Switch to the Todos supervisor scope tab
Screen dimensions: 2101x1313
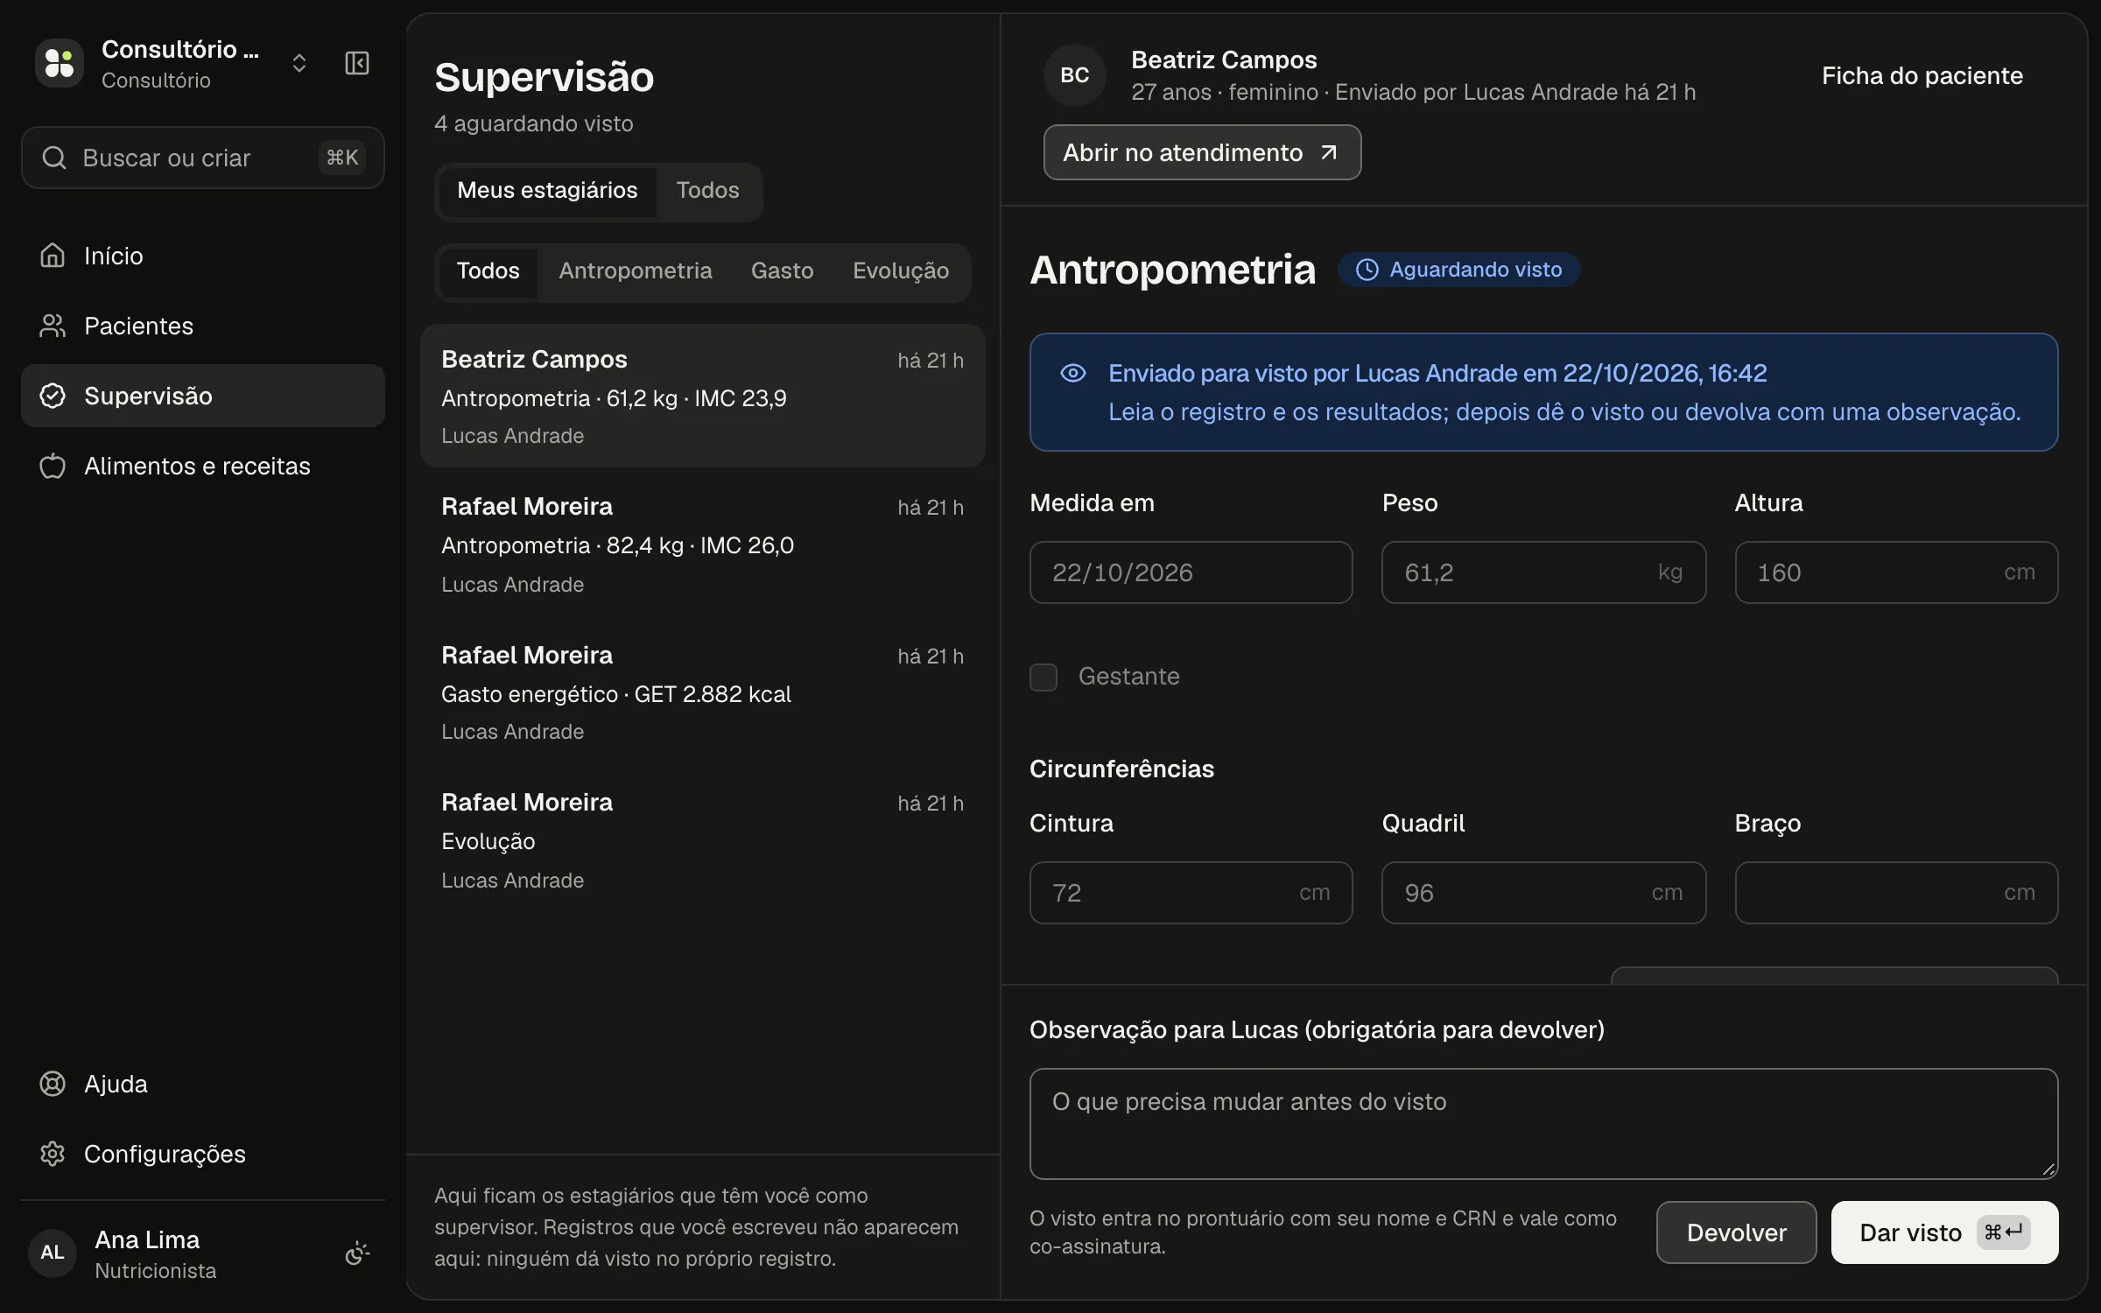707,191
